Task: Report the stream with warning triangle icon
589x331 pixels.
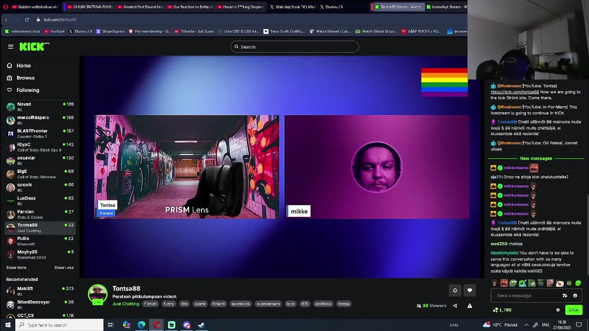Action: click(x=470, y=306)
